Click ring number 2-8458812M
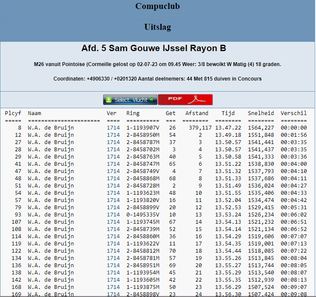The height and width of the screenshot is (297, 316). (143, 251)
